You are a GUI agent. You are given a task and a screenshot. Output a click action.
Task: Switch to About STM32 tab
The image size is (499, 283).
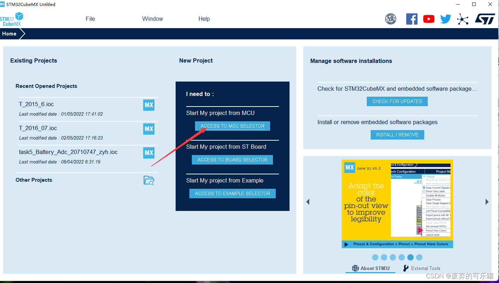371,268
